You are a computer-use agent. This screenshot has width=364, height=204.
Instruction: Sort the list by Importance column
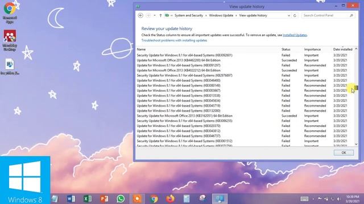pos(312,49)
